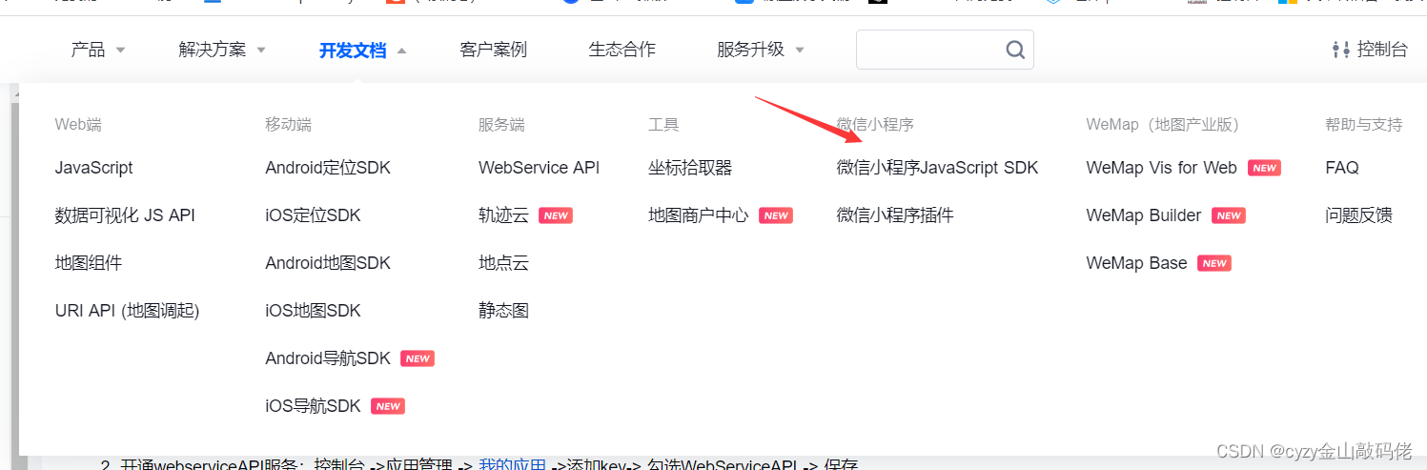Click the 移动端 column heading

pyautogui.click(x=288, y=124)
